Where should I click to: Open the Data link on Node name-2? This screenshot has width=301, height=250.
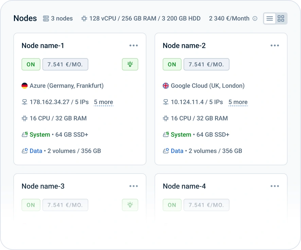[x=177, y=151]
